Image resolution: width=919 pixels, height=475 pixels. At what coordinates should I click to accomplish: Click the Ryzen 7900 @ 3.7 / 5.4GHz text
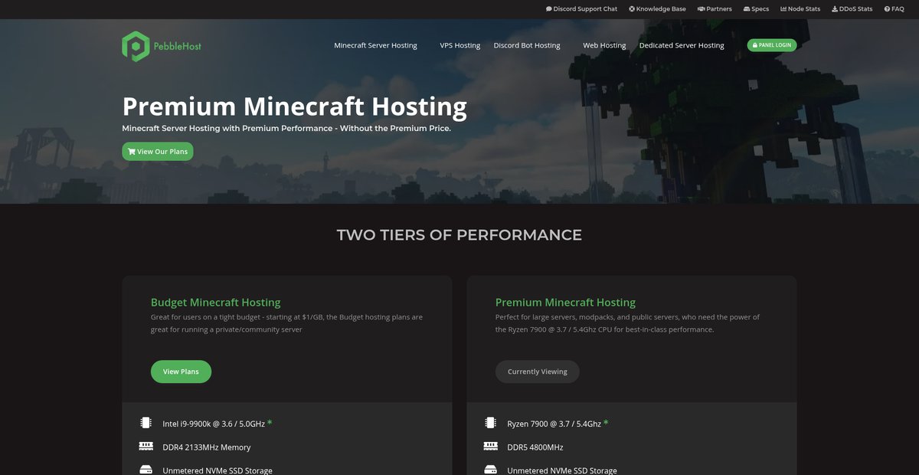[x=554, y=424]
